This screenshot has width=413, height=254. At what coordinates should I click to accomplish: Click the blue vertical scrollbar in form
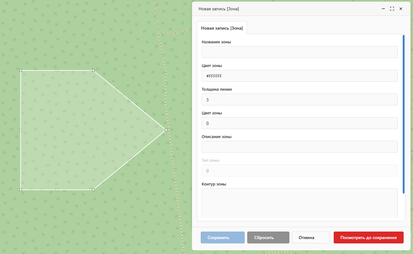pyautogui.click(x=404, y=114)
